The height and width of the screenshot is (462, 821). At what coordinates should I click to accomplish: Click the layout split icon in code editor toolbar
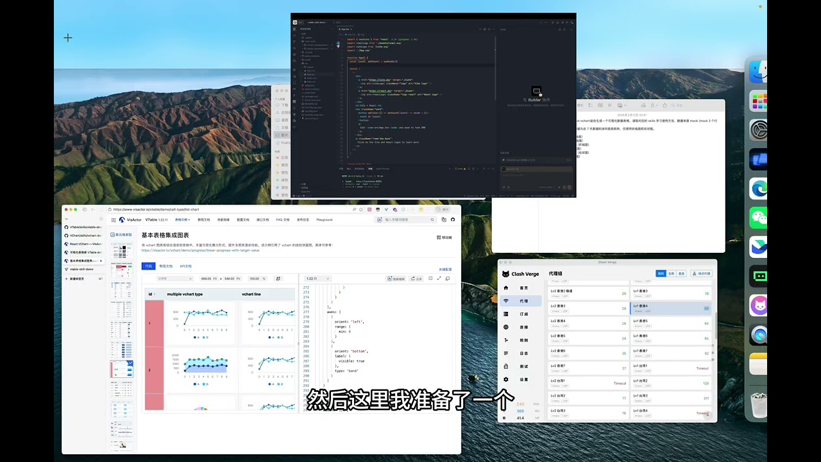(430, 278)
